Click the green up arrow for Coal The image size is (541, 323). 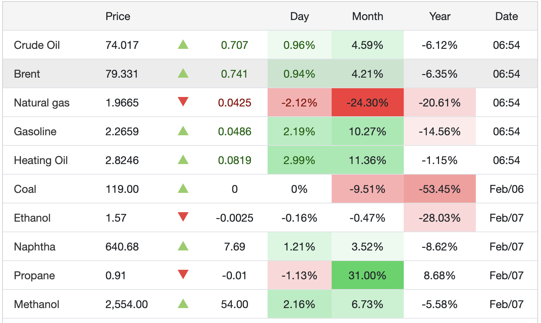click(x=183, y=188)
